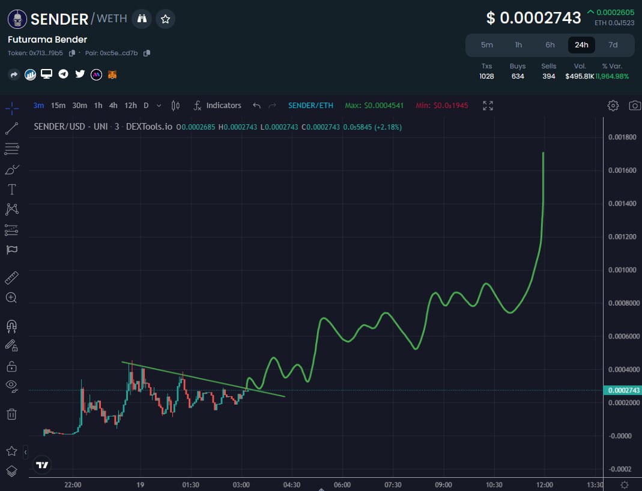Add SENDER pair to favorites with star

pos(165,19)
